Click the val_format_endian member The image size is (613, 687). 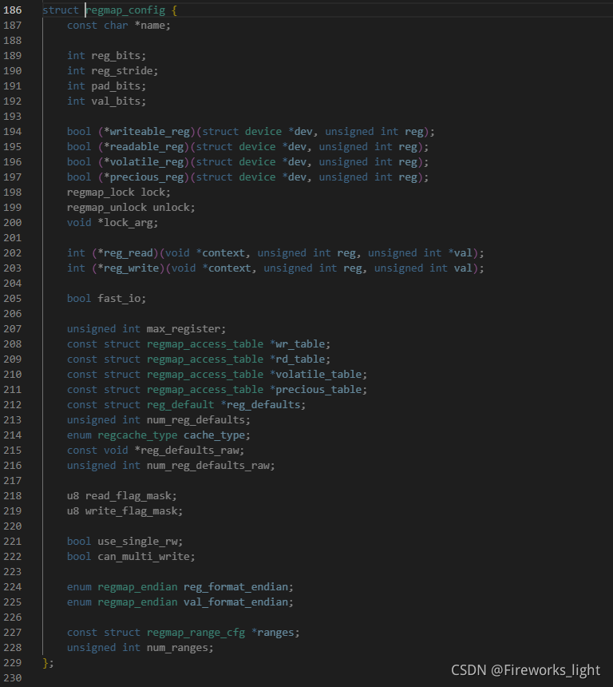235,602
